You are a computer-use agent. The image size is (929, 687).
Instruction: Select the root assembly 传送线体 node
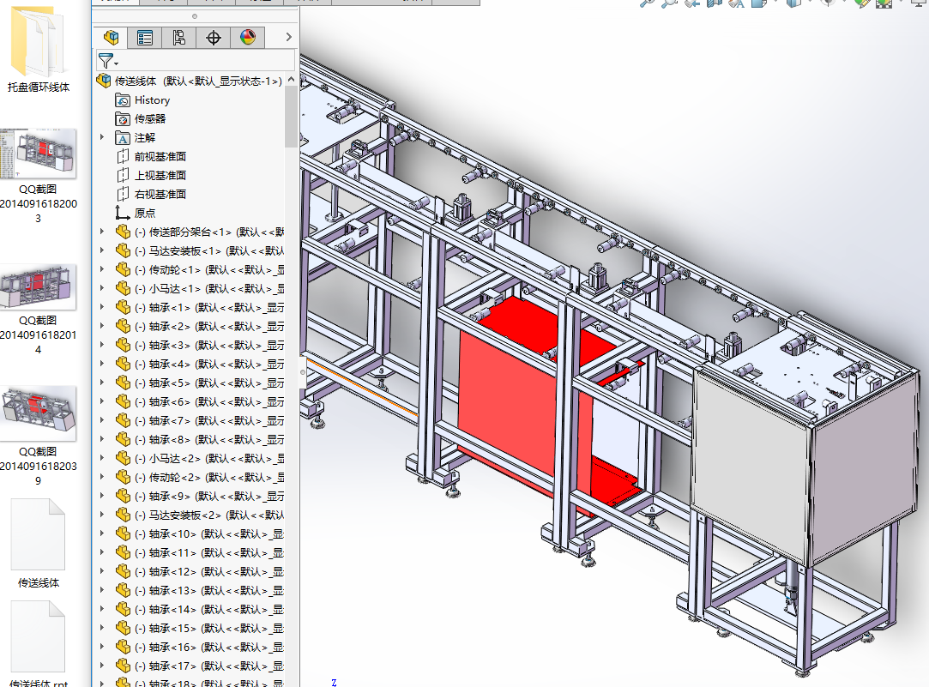point(189,81)
